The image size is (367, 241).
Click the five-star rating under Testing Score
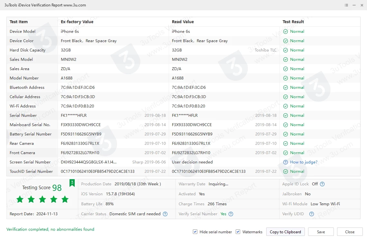[x=42, y=199]
